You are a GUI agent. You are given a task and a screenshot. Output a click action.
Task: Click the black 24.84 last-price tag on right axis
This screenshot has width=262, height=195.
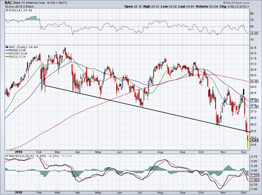(x=254, y=140)
